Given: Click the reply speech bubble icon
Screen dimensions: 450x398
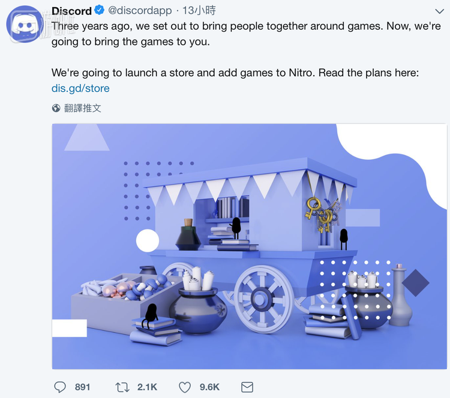Looking at the screenshot, I should pos(60,387).
